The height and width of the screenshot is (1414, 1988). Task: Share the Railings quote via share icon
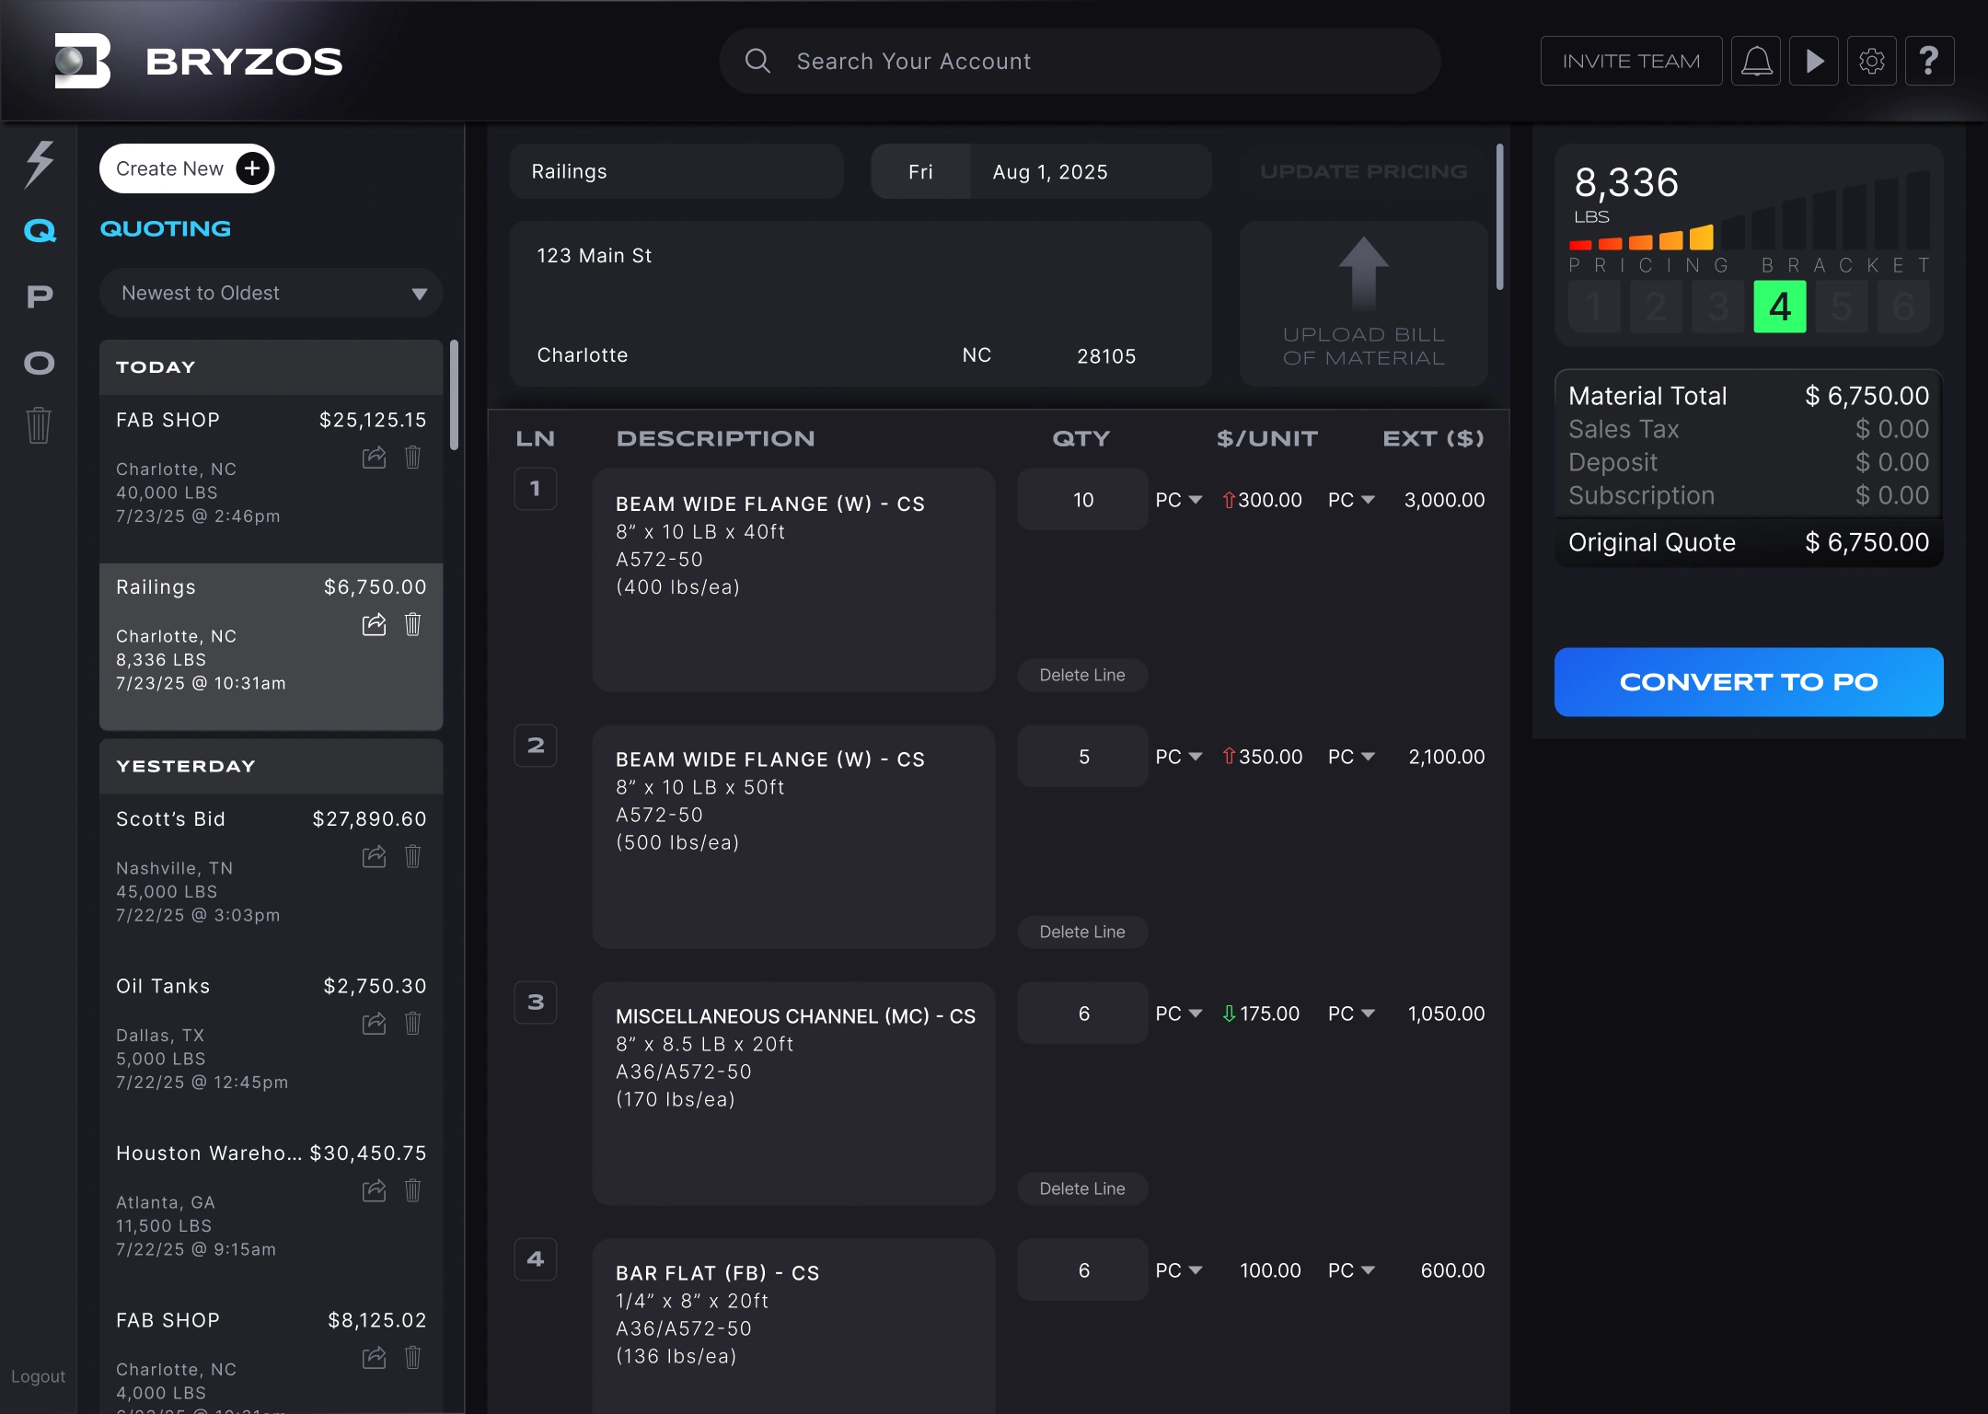point(374,625)
